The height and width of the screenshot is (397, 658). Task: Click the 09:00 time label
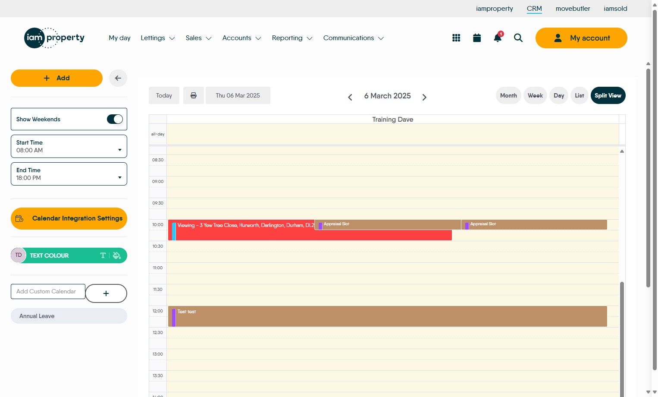(x=158, y=182)
